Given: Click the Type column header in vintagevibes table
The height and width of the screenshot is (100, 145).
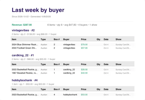Looking at the screenshot, I should pyautogui.click(x=43, y=39).
